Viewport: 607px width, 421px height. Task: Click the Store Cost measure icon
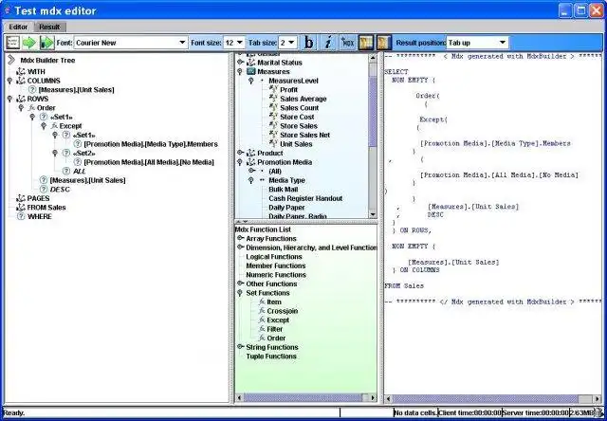pyautogui.click(x=273, y=117)
